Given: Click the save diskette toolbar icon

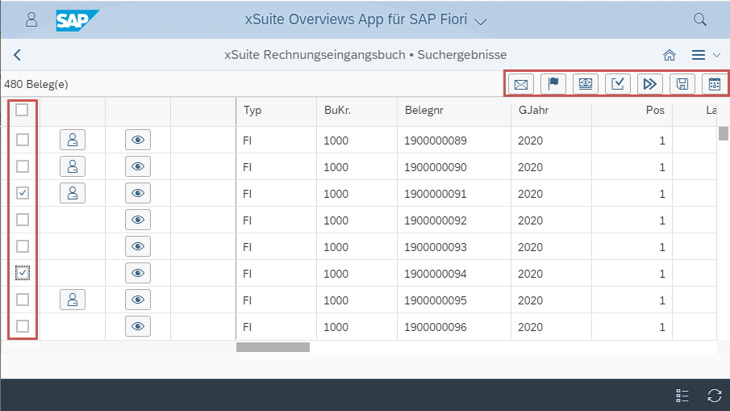Looking at the screenshot, I should click(682, 84).
